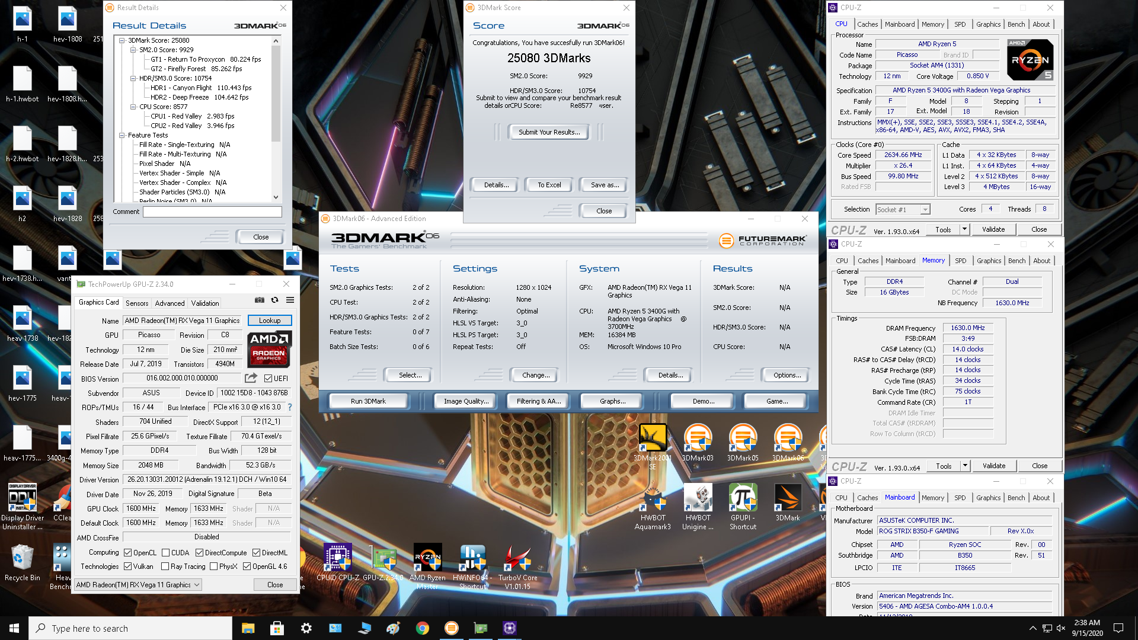Click GPU-Z refresh icon
This screenshot has width=1138, height=640.
click(274, 300)
